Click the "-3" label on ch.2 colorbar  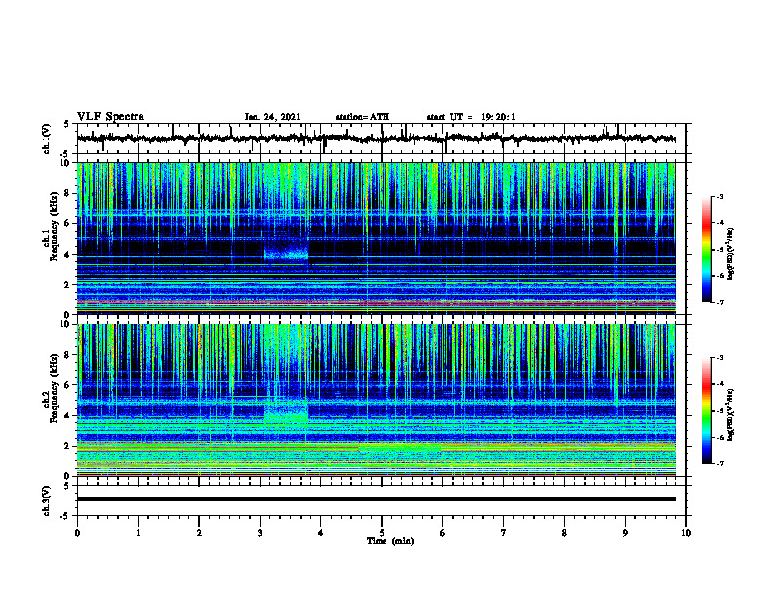[x=719, y=358]
